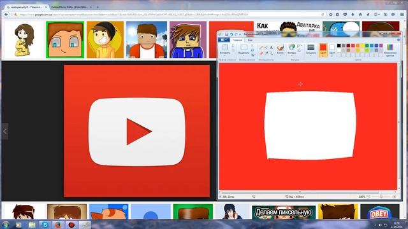Click the Paint zoom slider
The width and height of the screenshot is (408, 229).
381,197
